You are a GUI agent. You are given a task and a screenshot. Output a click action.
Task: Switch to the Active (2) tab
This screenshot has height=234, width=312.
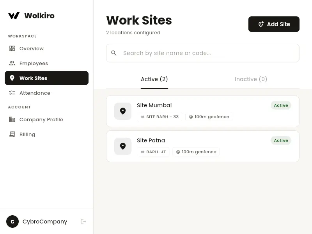coord(154,79)
